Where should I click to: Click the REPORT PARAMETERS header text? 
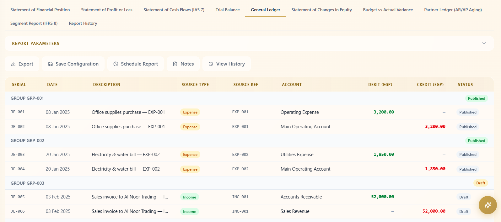35,44
